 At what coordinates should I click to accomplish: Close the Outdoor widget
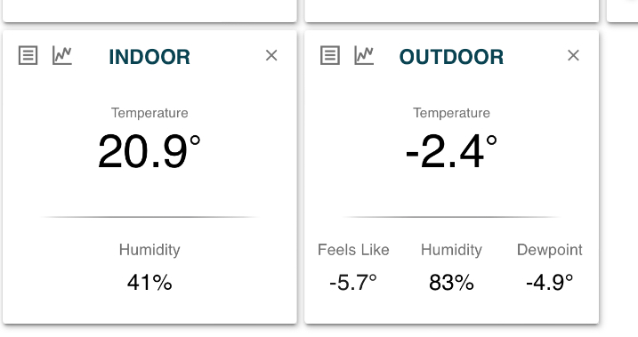(573, 55)
